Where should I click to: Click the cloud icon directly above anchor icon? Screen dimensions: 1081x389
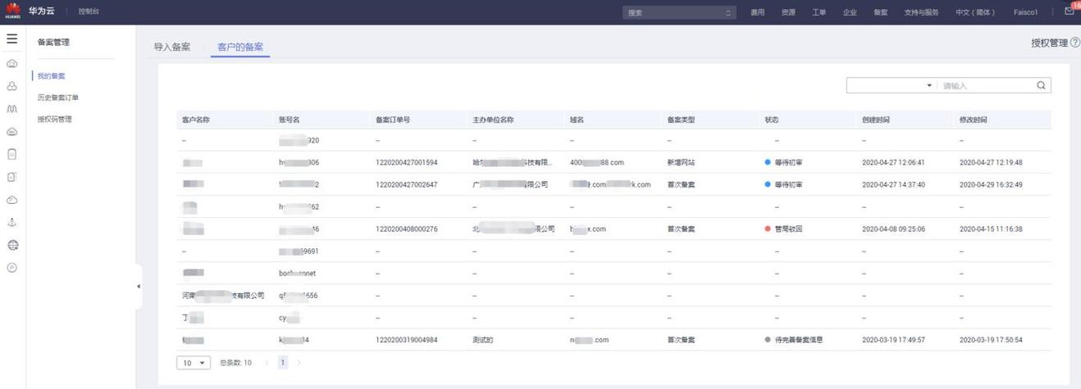(x=11, y=200)
